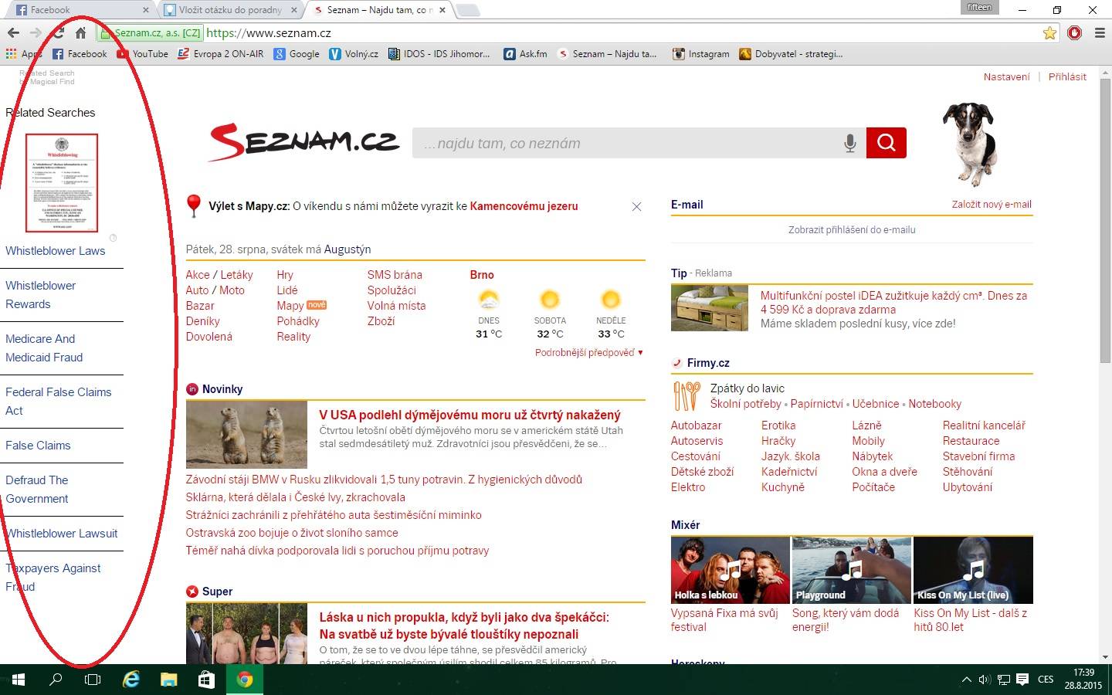Screen dimensions: 1112x695
Task: Click Zobrazit přihlášení do e-mailu
Action: point(852,229)
